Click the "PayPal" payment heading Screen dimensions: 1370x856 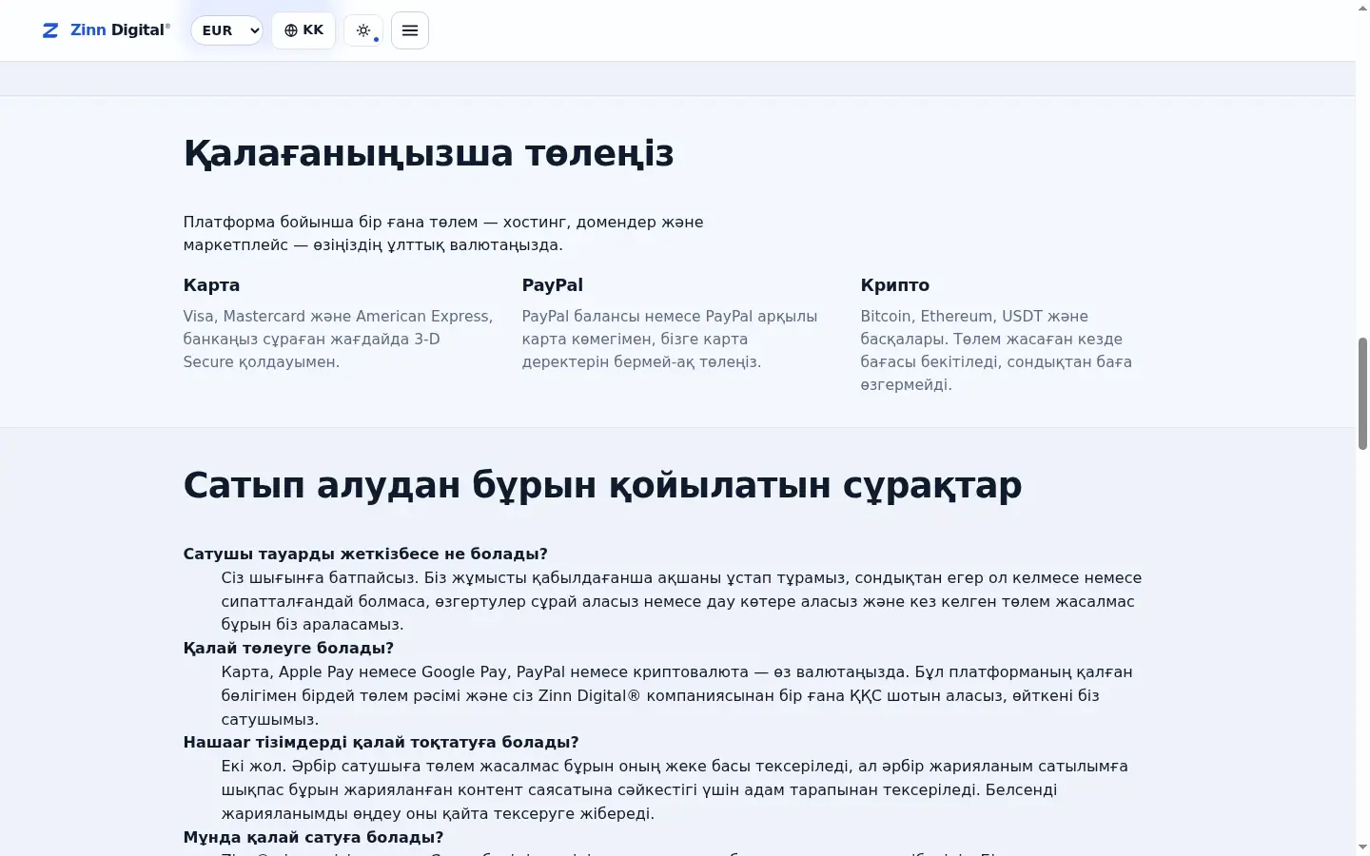click(552, 285)
